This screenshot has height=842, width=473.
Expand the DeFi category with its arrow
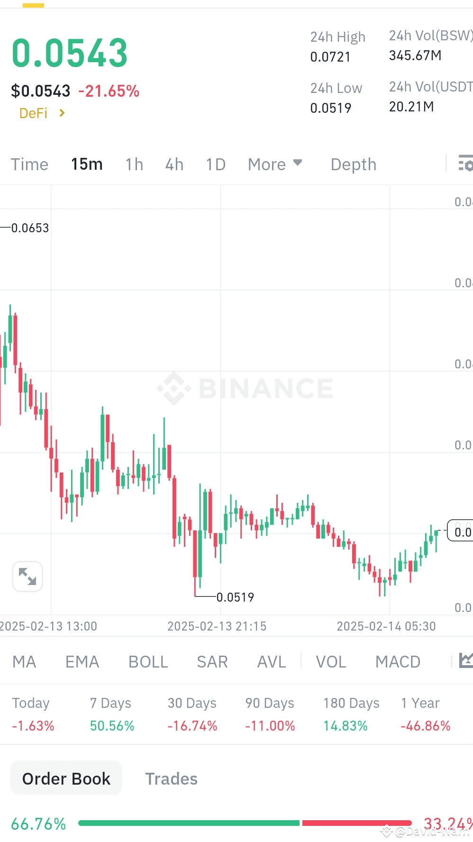(62, 113)
